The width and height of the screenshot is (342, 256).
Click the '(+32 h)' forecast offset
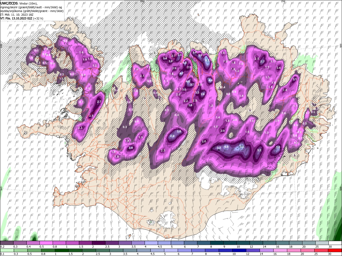(38, 18)
